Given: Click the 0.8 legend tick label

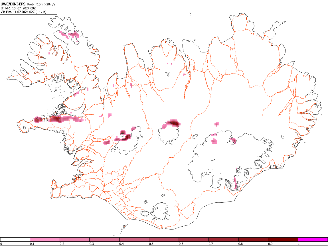Looking at the screenshot, I should click(x=240, y=244).
